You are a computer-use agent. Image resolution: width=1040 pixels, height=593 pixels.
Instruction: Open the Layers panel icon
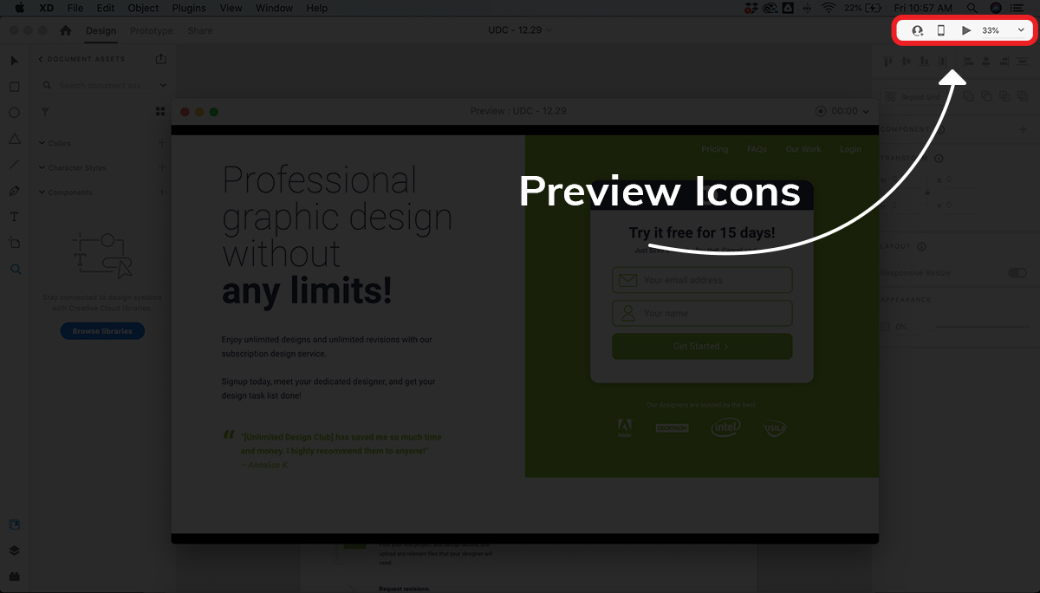pyautogui.click(x=15, y=551)
